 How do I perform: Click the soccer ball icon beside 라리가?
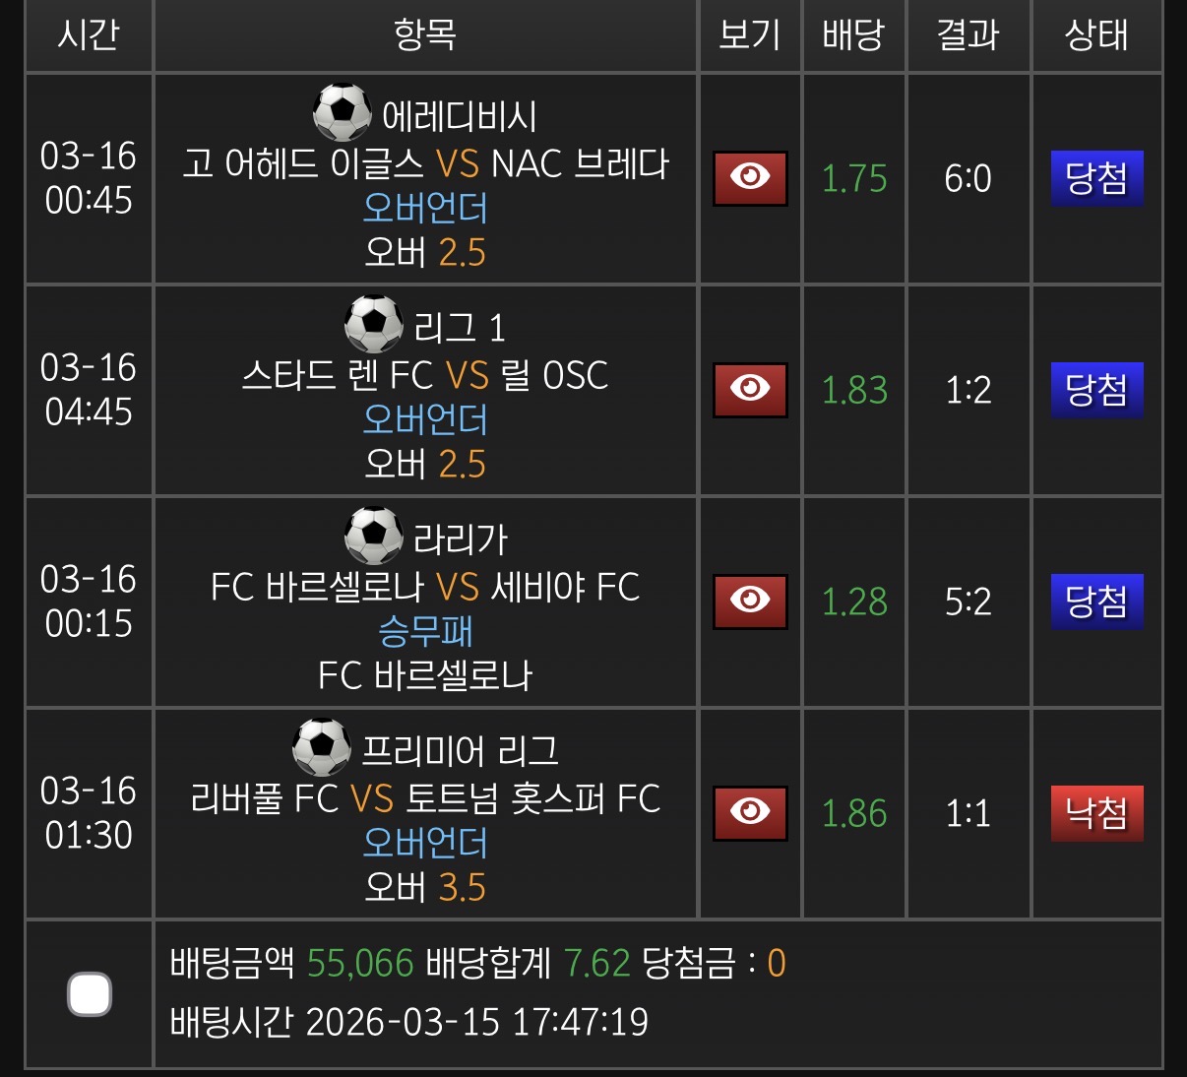click(374, 537)
